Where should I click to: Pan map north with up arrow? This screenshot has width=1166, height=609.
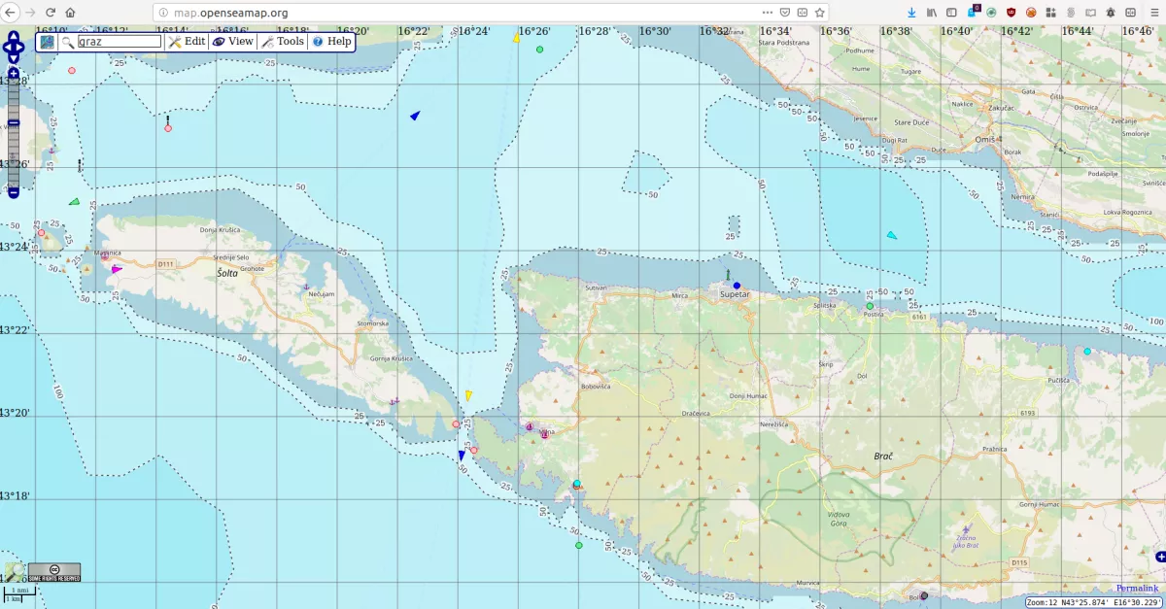14,36
